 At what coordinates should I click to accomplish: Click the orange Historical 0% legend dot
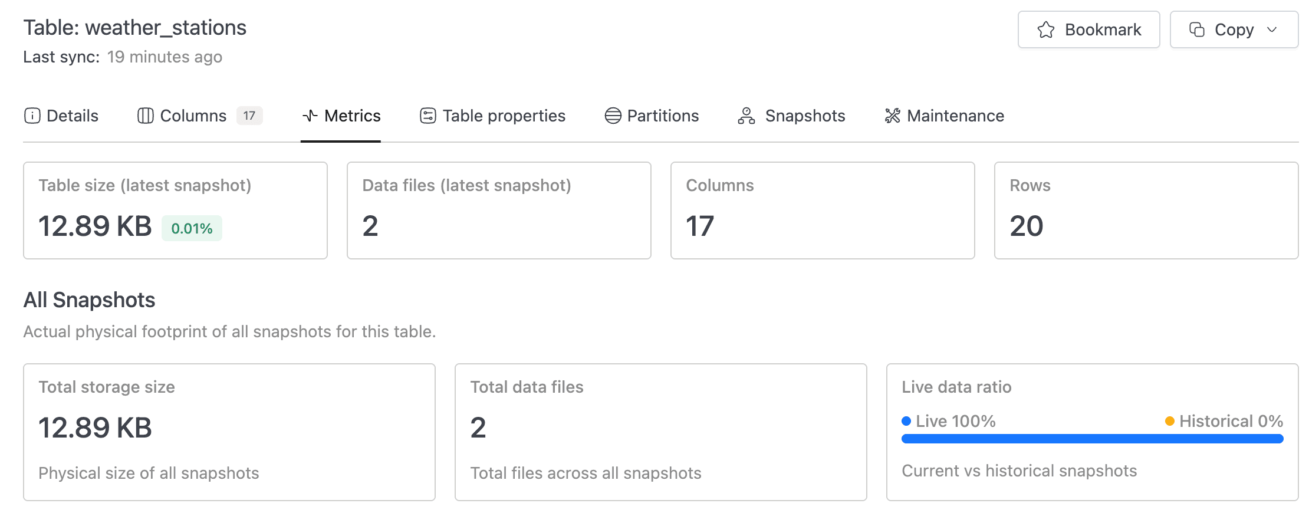point(1169,421)
